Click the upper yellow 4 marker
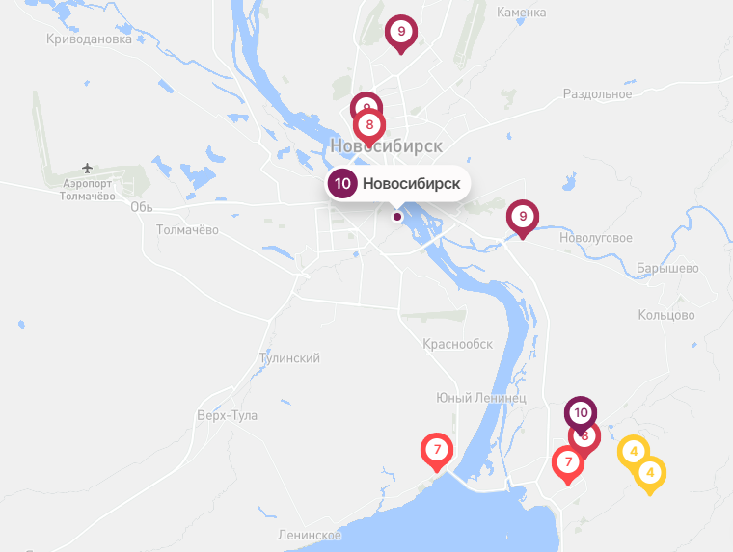Image resolution: width=733 pixels, height=552 pixels. tap(634, 451)
